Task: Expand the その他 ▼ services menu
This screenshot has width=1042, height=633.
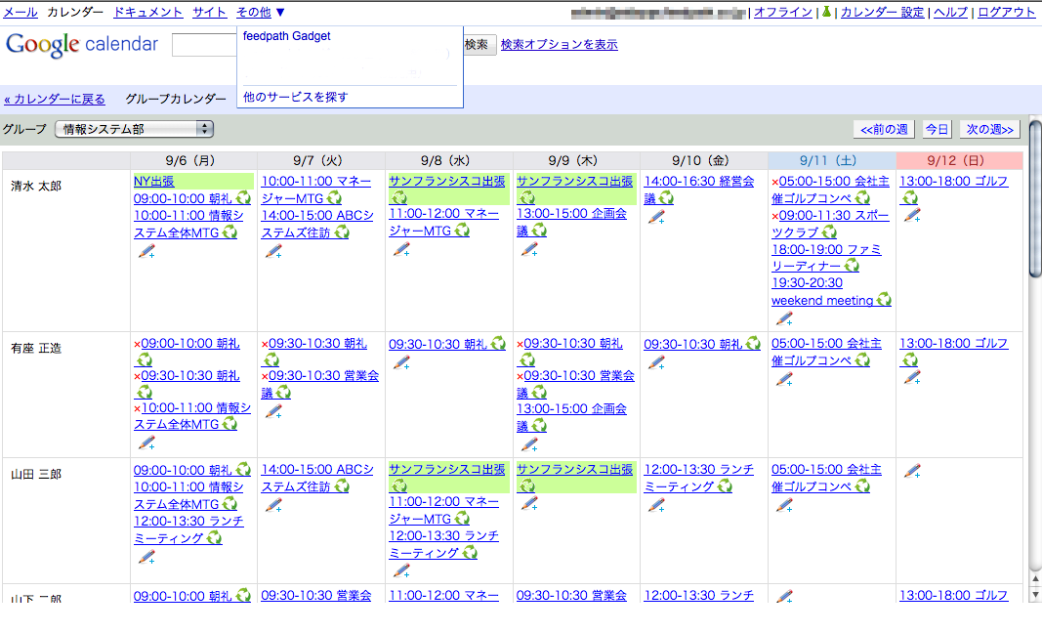Action: [261, 13]
